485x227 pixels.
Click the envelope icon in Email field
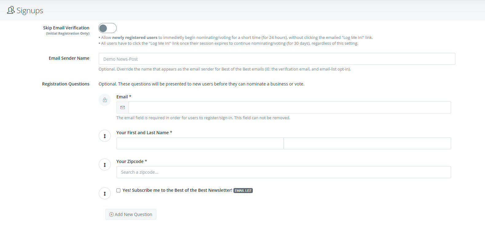pyautogui.click(x=123, y=108)
